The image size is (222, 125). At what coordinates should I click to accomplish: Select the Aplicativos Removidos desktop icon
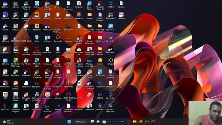click(x=37, y=51)
